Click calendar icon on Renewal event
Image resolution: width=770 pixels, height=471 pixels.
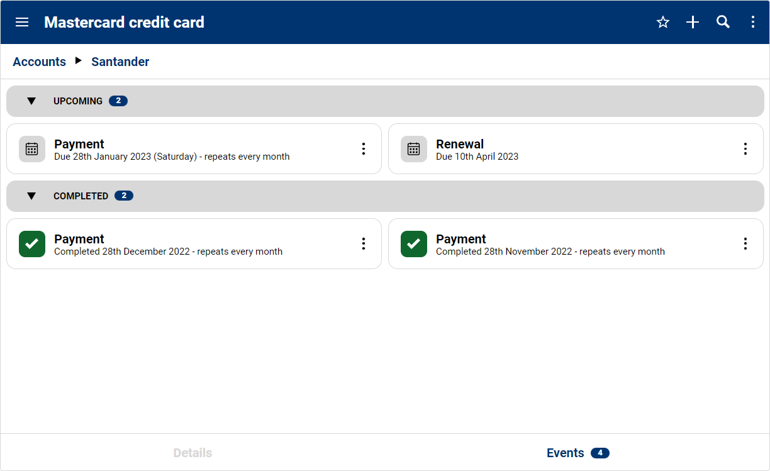click(x=414, y=149)
